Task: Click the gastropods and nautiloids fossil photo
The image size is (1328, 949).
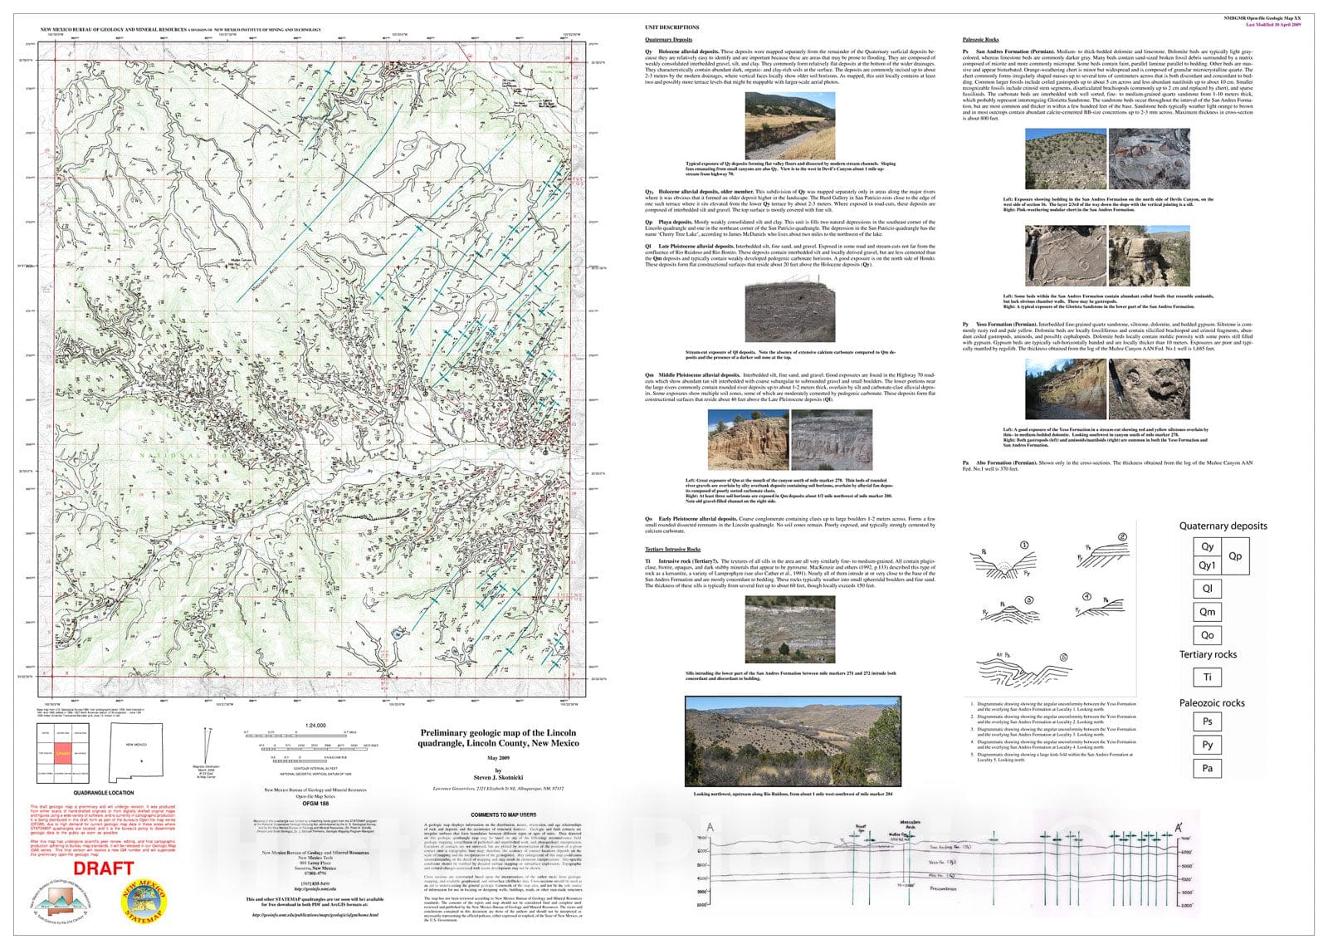Action: coord(1149,389)
